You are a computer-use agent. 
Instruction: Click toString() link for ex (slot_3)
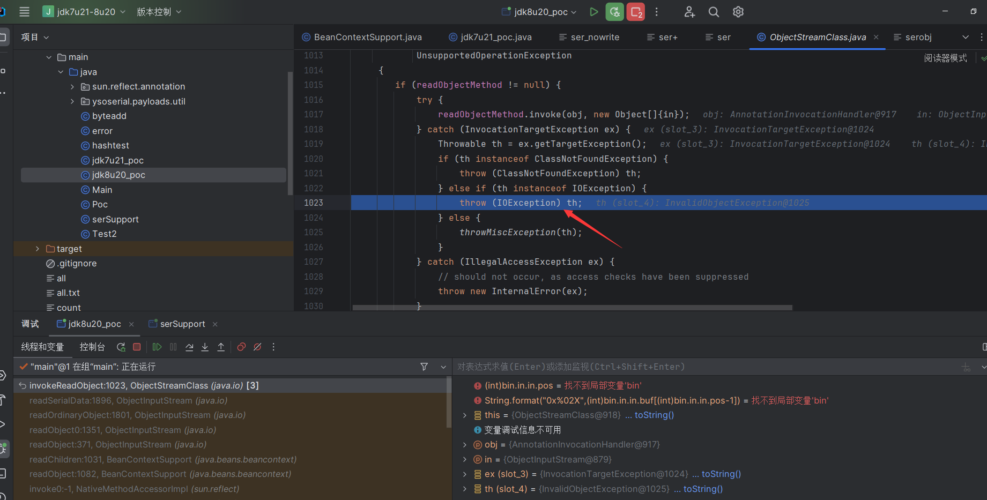coord(721,474)
